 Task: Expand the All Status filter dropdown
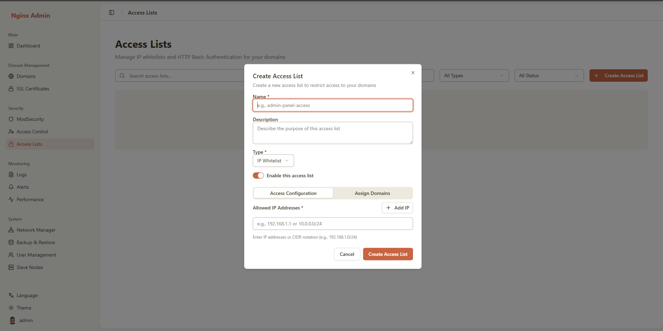point(549,75)
